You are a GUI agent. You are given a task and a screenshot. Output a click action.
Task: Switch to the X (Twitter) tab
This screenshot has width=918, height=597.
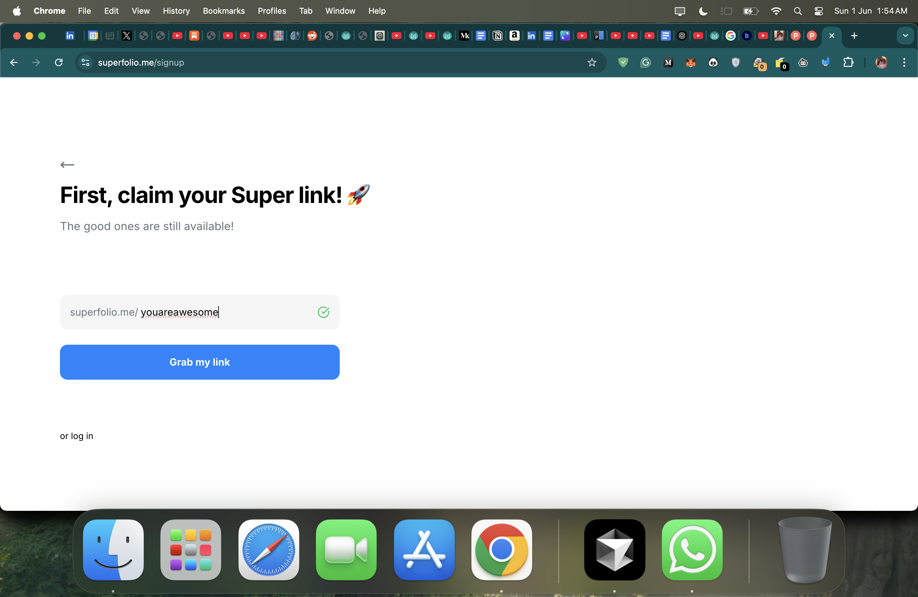pyautogui.click(x=127, y=36)
